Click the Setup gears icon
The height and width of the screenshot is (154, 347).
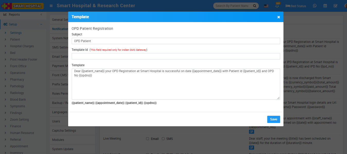point(5,24)
